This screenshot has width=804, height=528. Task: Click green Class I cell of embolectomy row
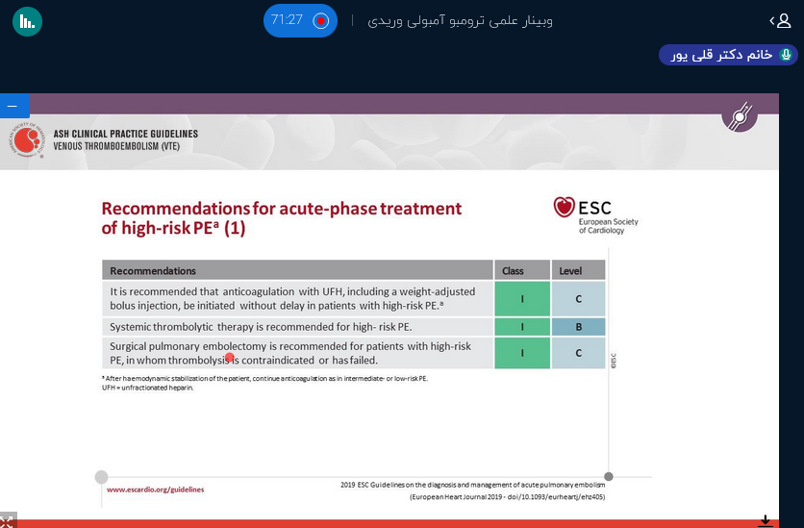pyautogui.click(x=522, y=353)
